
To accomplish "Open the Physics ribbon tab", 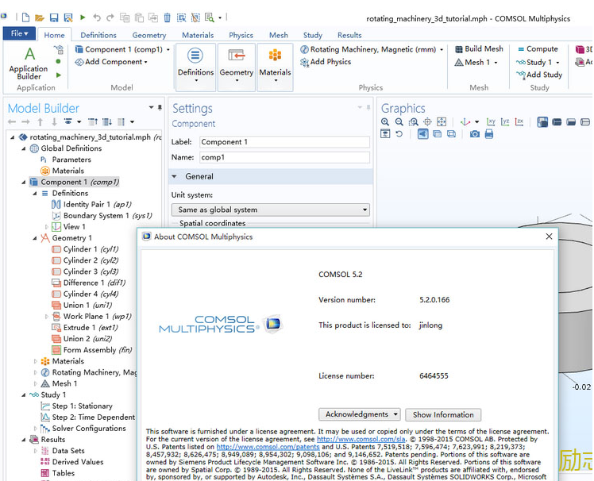I will point(241,35).
